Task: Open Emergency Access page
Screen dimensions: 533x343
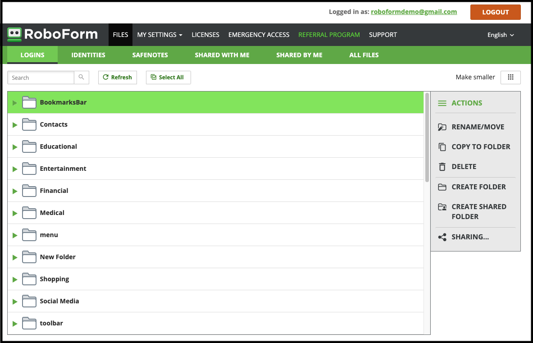Action: (259, 35)
